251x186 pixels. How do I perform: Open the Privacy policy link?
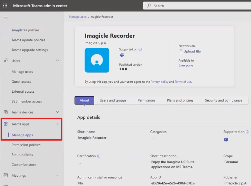click(x=159, y=82)
